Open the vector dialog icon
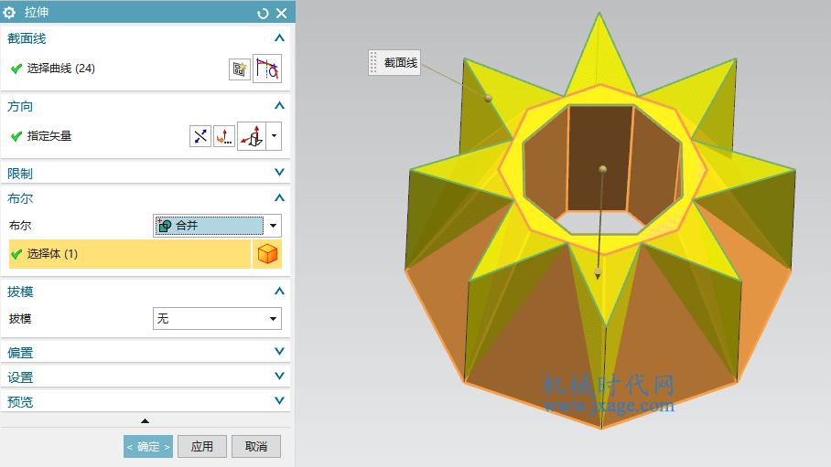Screen dimensions: 831x467 [224, 136]
